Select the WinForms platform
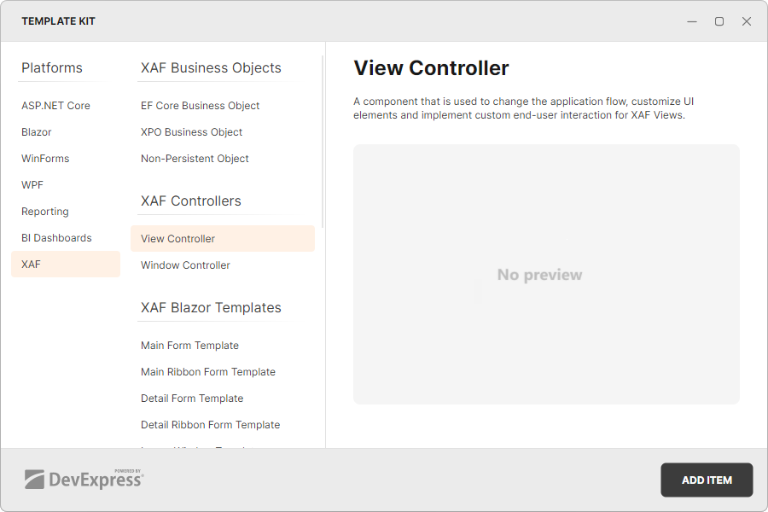 44,158
